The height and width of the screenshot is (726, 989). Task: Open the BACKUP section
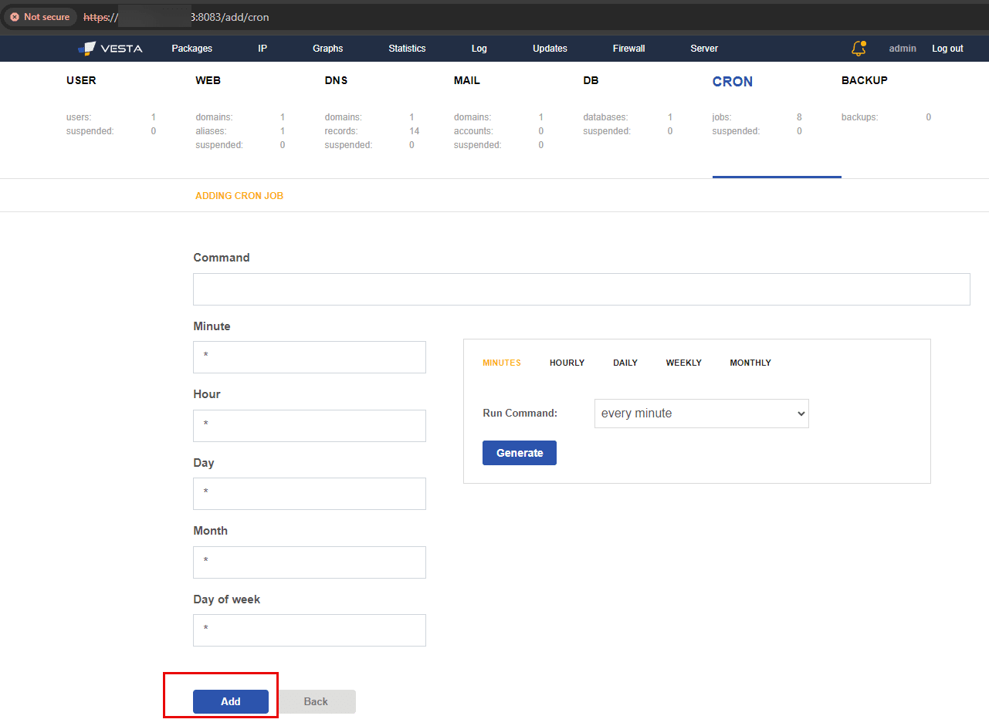(x=864, y=80)
